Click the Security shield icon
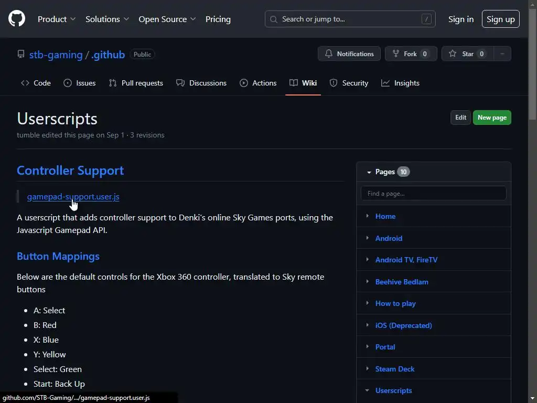 333,83
